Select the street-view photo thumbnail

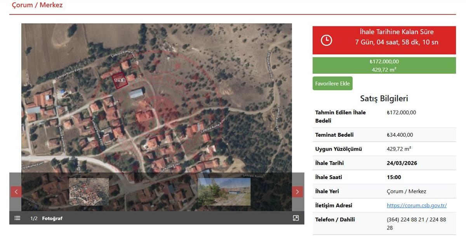click(x=224, y=191)
